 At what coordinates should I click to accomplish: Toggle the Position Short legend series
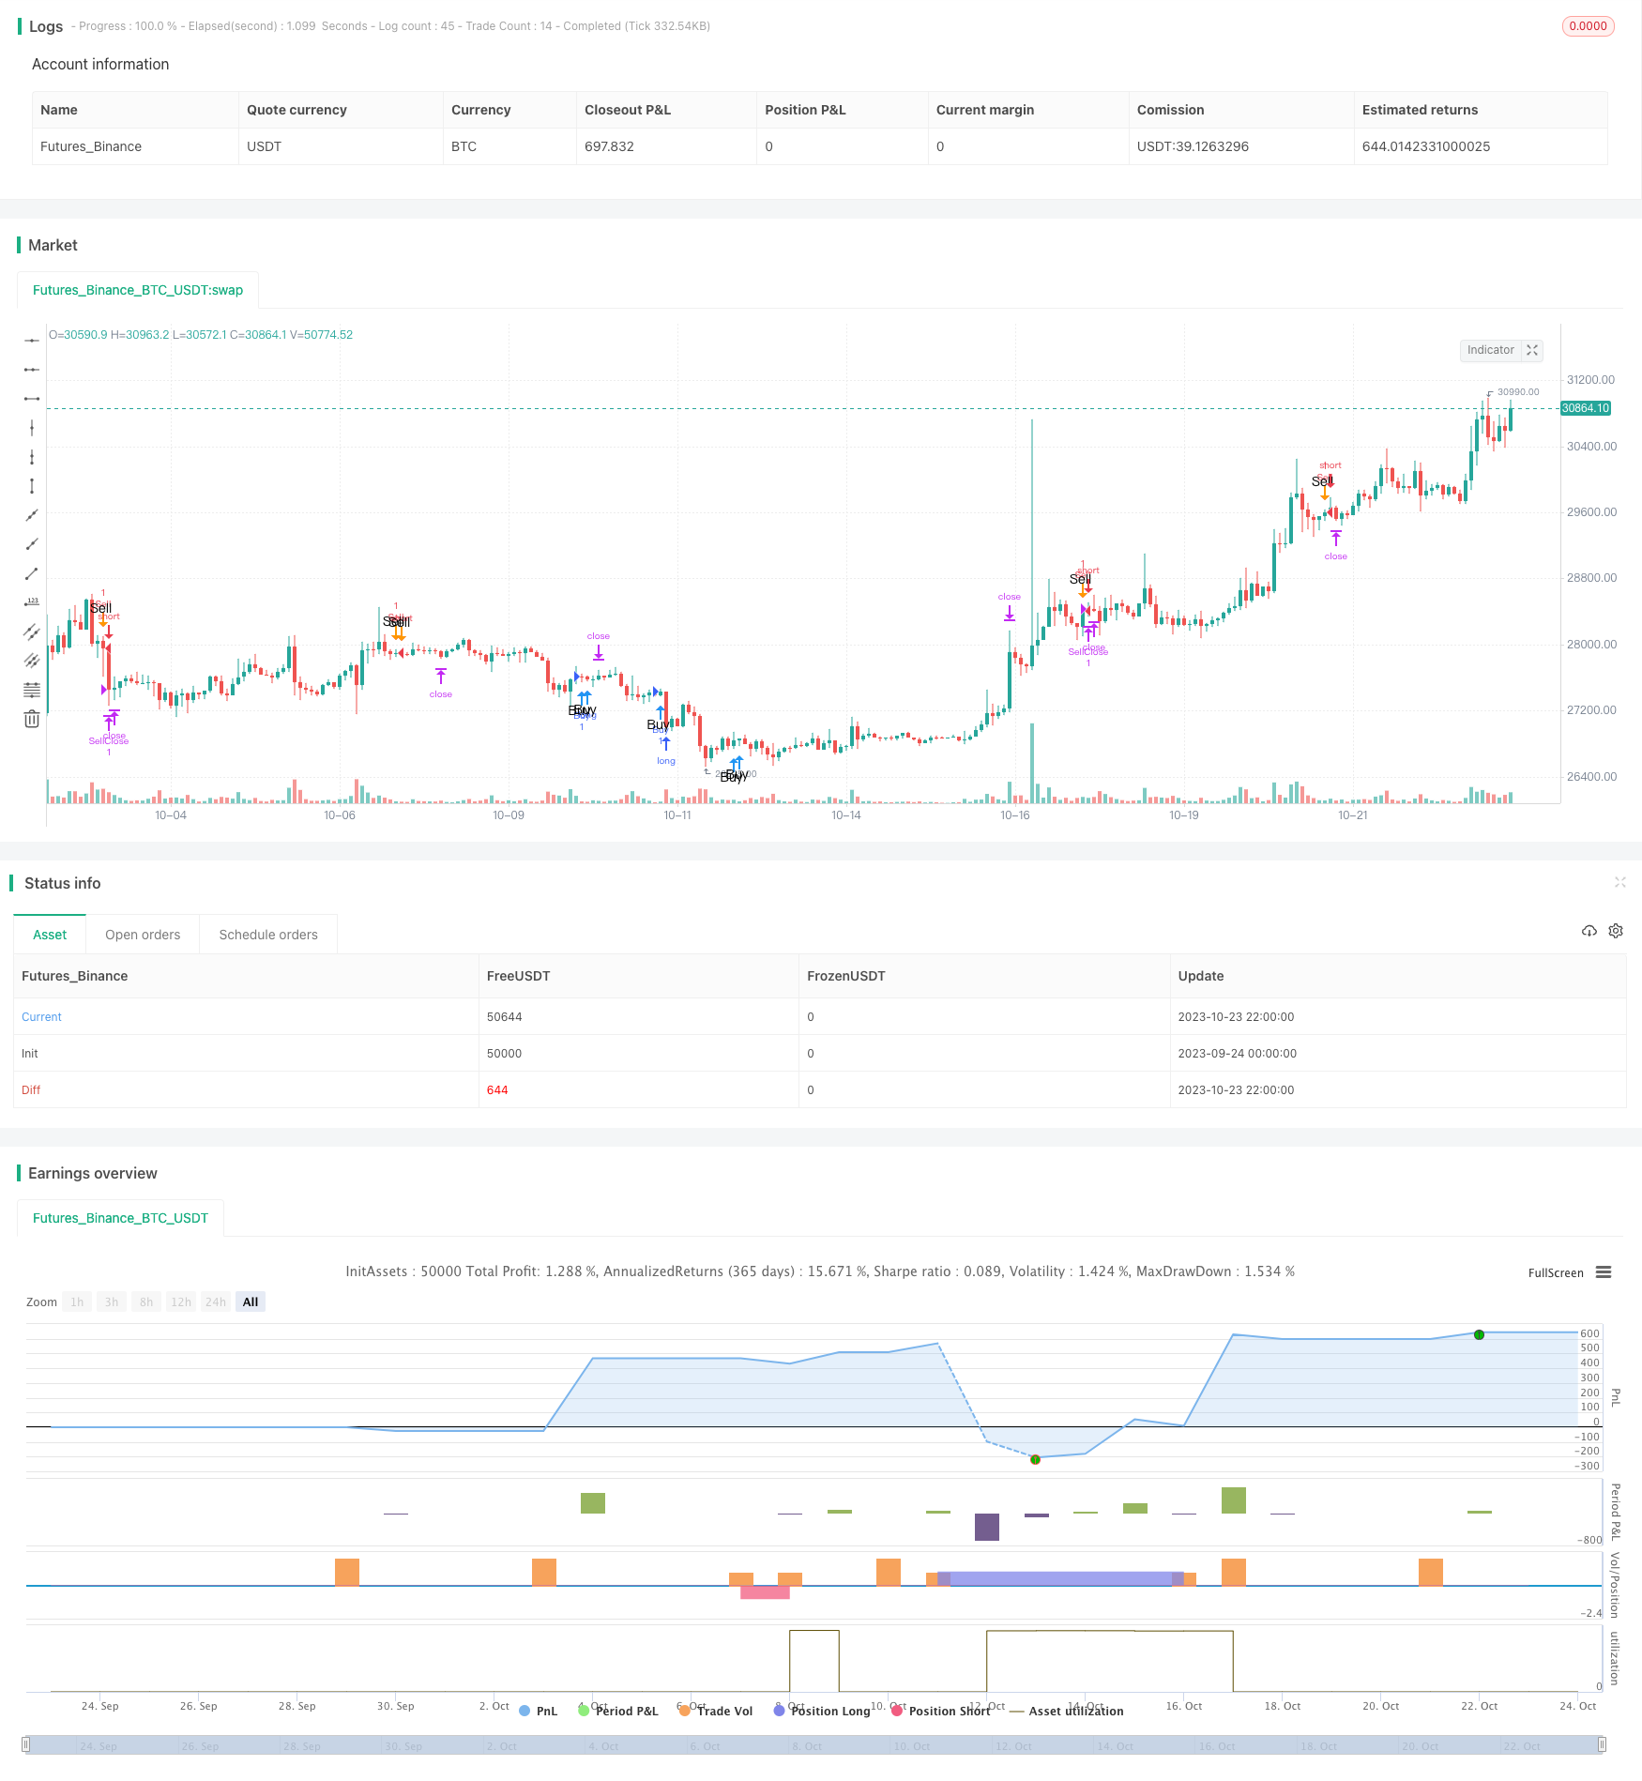tap(941, 1711)
